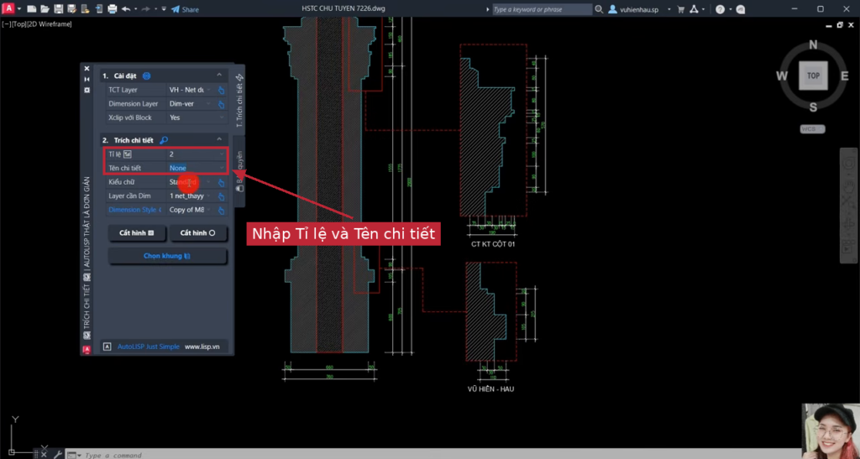Viewport: 860px width, 459px height.
Task: Click the pick icon for Kiểu chữ
Action: tap(221, 182)
